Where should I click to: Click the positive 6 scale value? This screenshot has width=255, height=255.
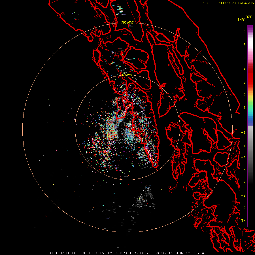pyautogui.click(x=245, y=44)
